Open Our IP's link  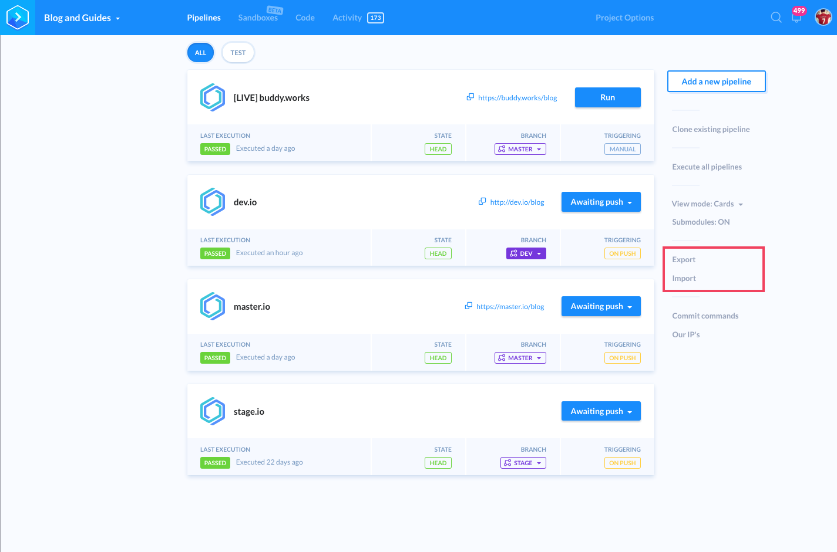point(686,334)
